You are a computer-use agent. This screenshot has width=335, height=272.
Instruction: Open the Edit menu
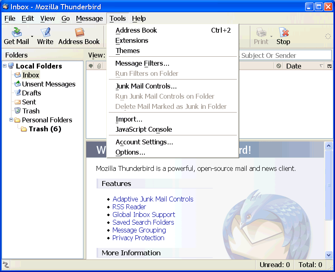tap(28, 18)
